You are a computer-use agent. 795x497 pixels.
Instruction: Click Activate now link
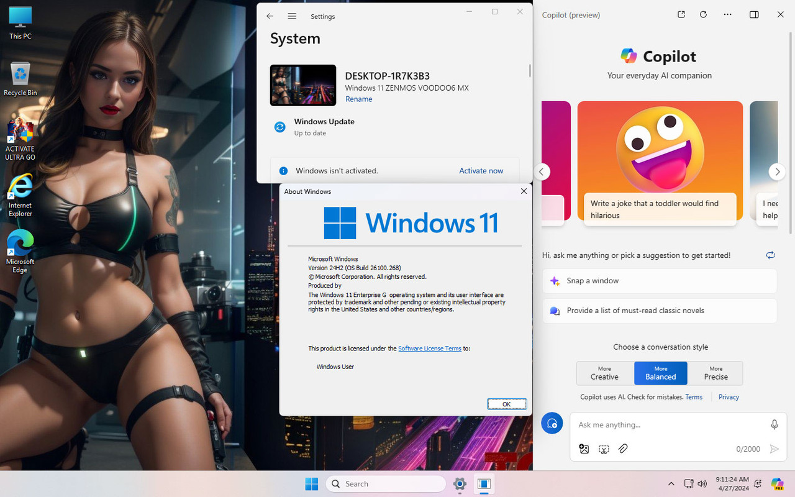coord(481,171)
